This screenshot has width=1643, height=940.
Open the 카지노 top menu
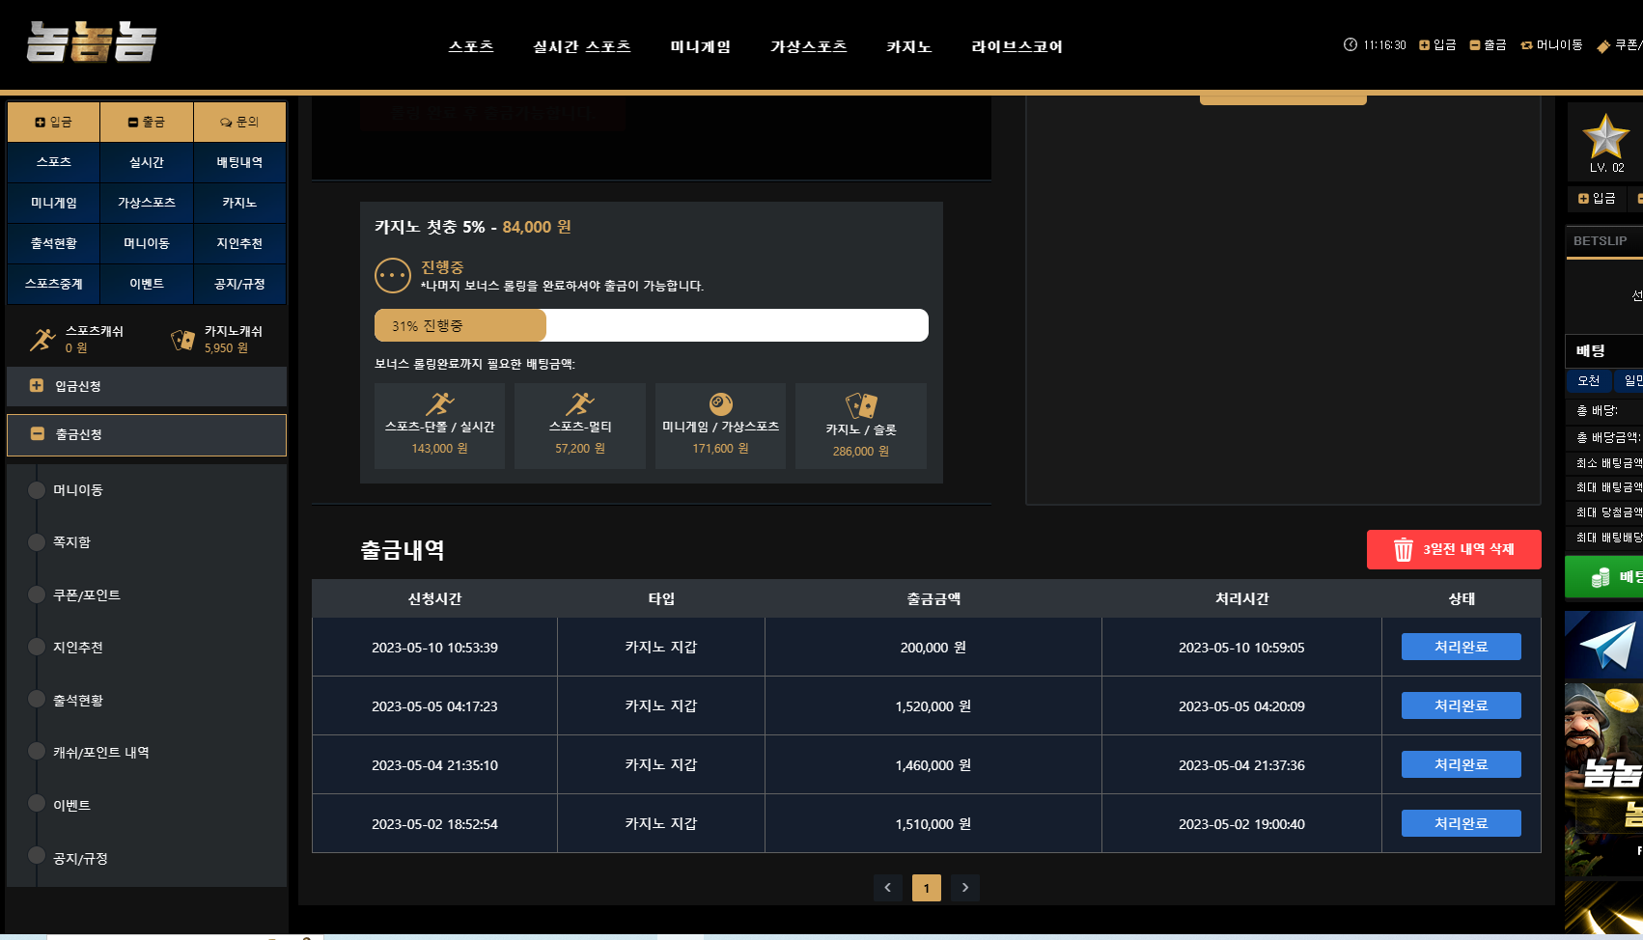point(908,46)
